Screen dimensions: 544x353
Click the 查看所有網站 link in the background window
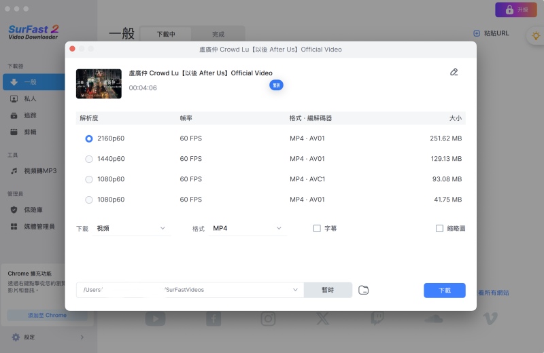click(492, 293)
